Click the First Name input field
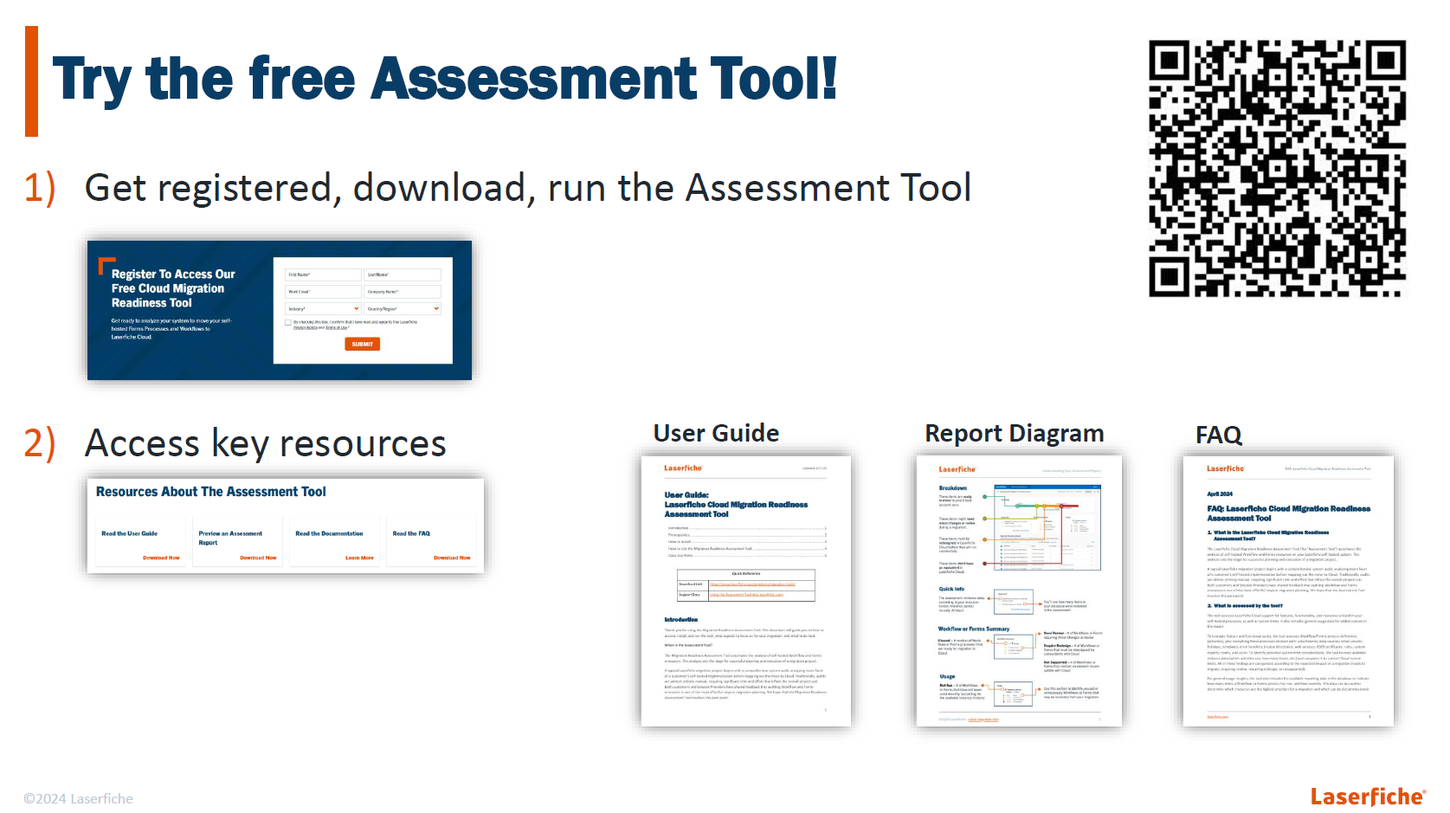Image resolution: width=1450 pixels, height=813 pixels. (x=323, y=274)
